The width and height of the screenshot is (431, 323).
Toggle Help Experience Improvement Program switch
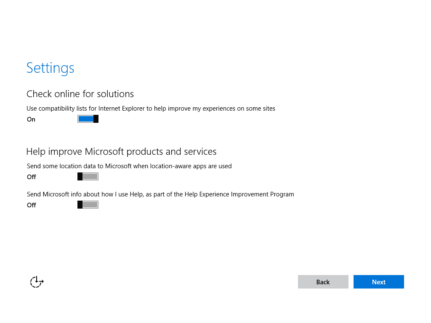(88, 205)
